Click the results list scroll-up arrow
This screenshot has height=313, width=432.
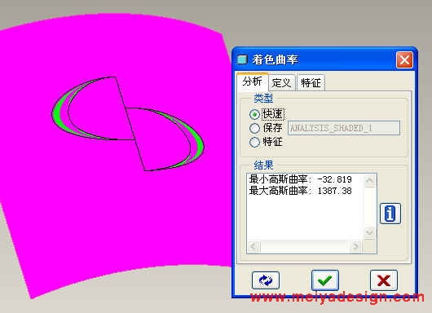point(369,180)
